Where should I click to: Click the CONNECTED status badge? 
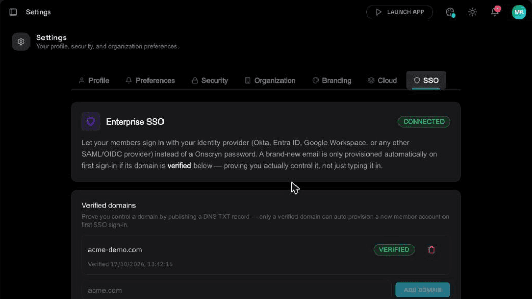point(424,122)
